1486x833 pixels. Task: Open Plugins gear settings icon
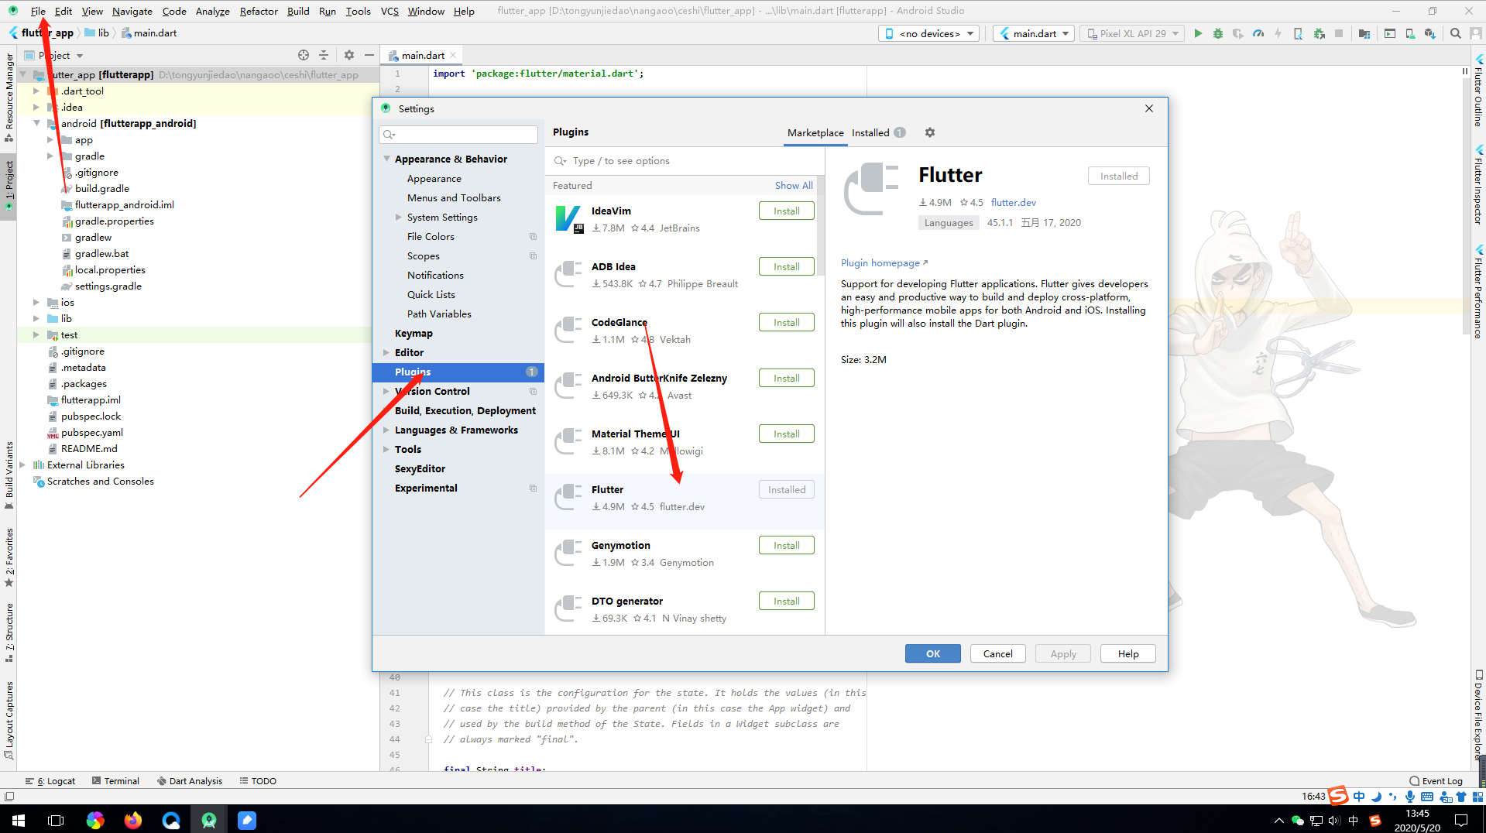pos(930,132)
